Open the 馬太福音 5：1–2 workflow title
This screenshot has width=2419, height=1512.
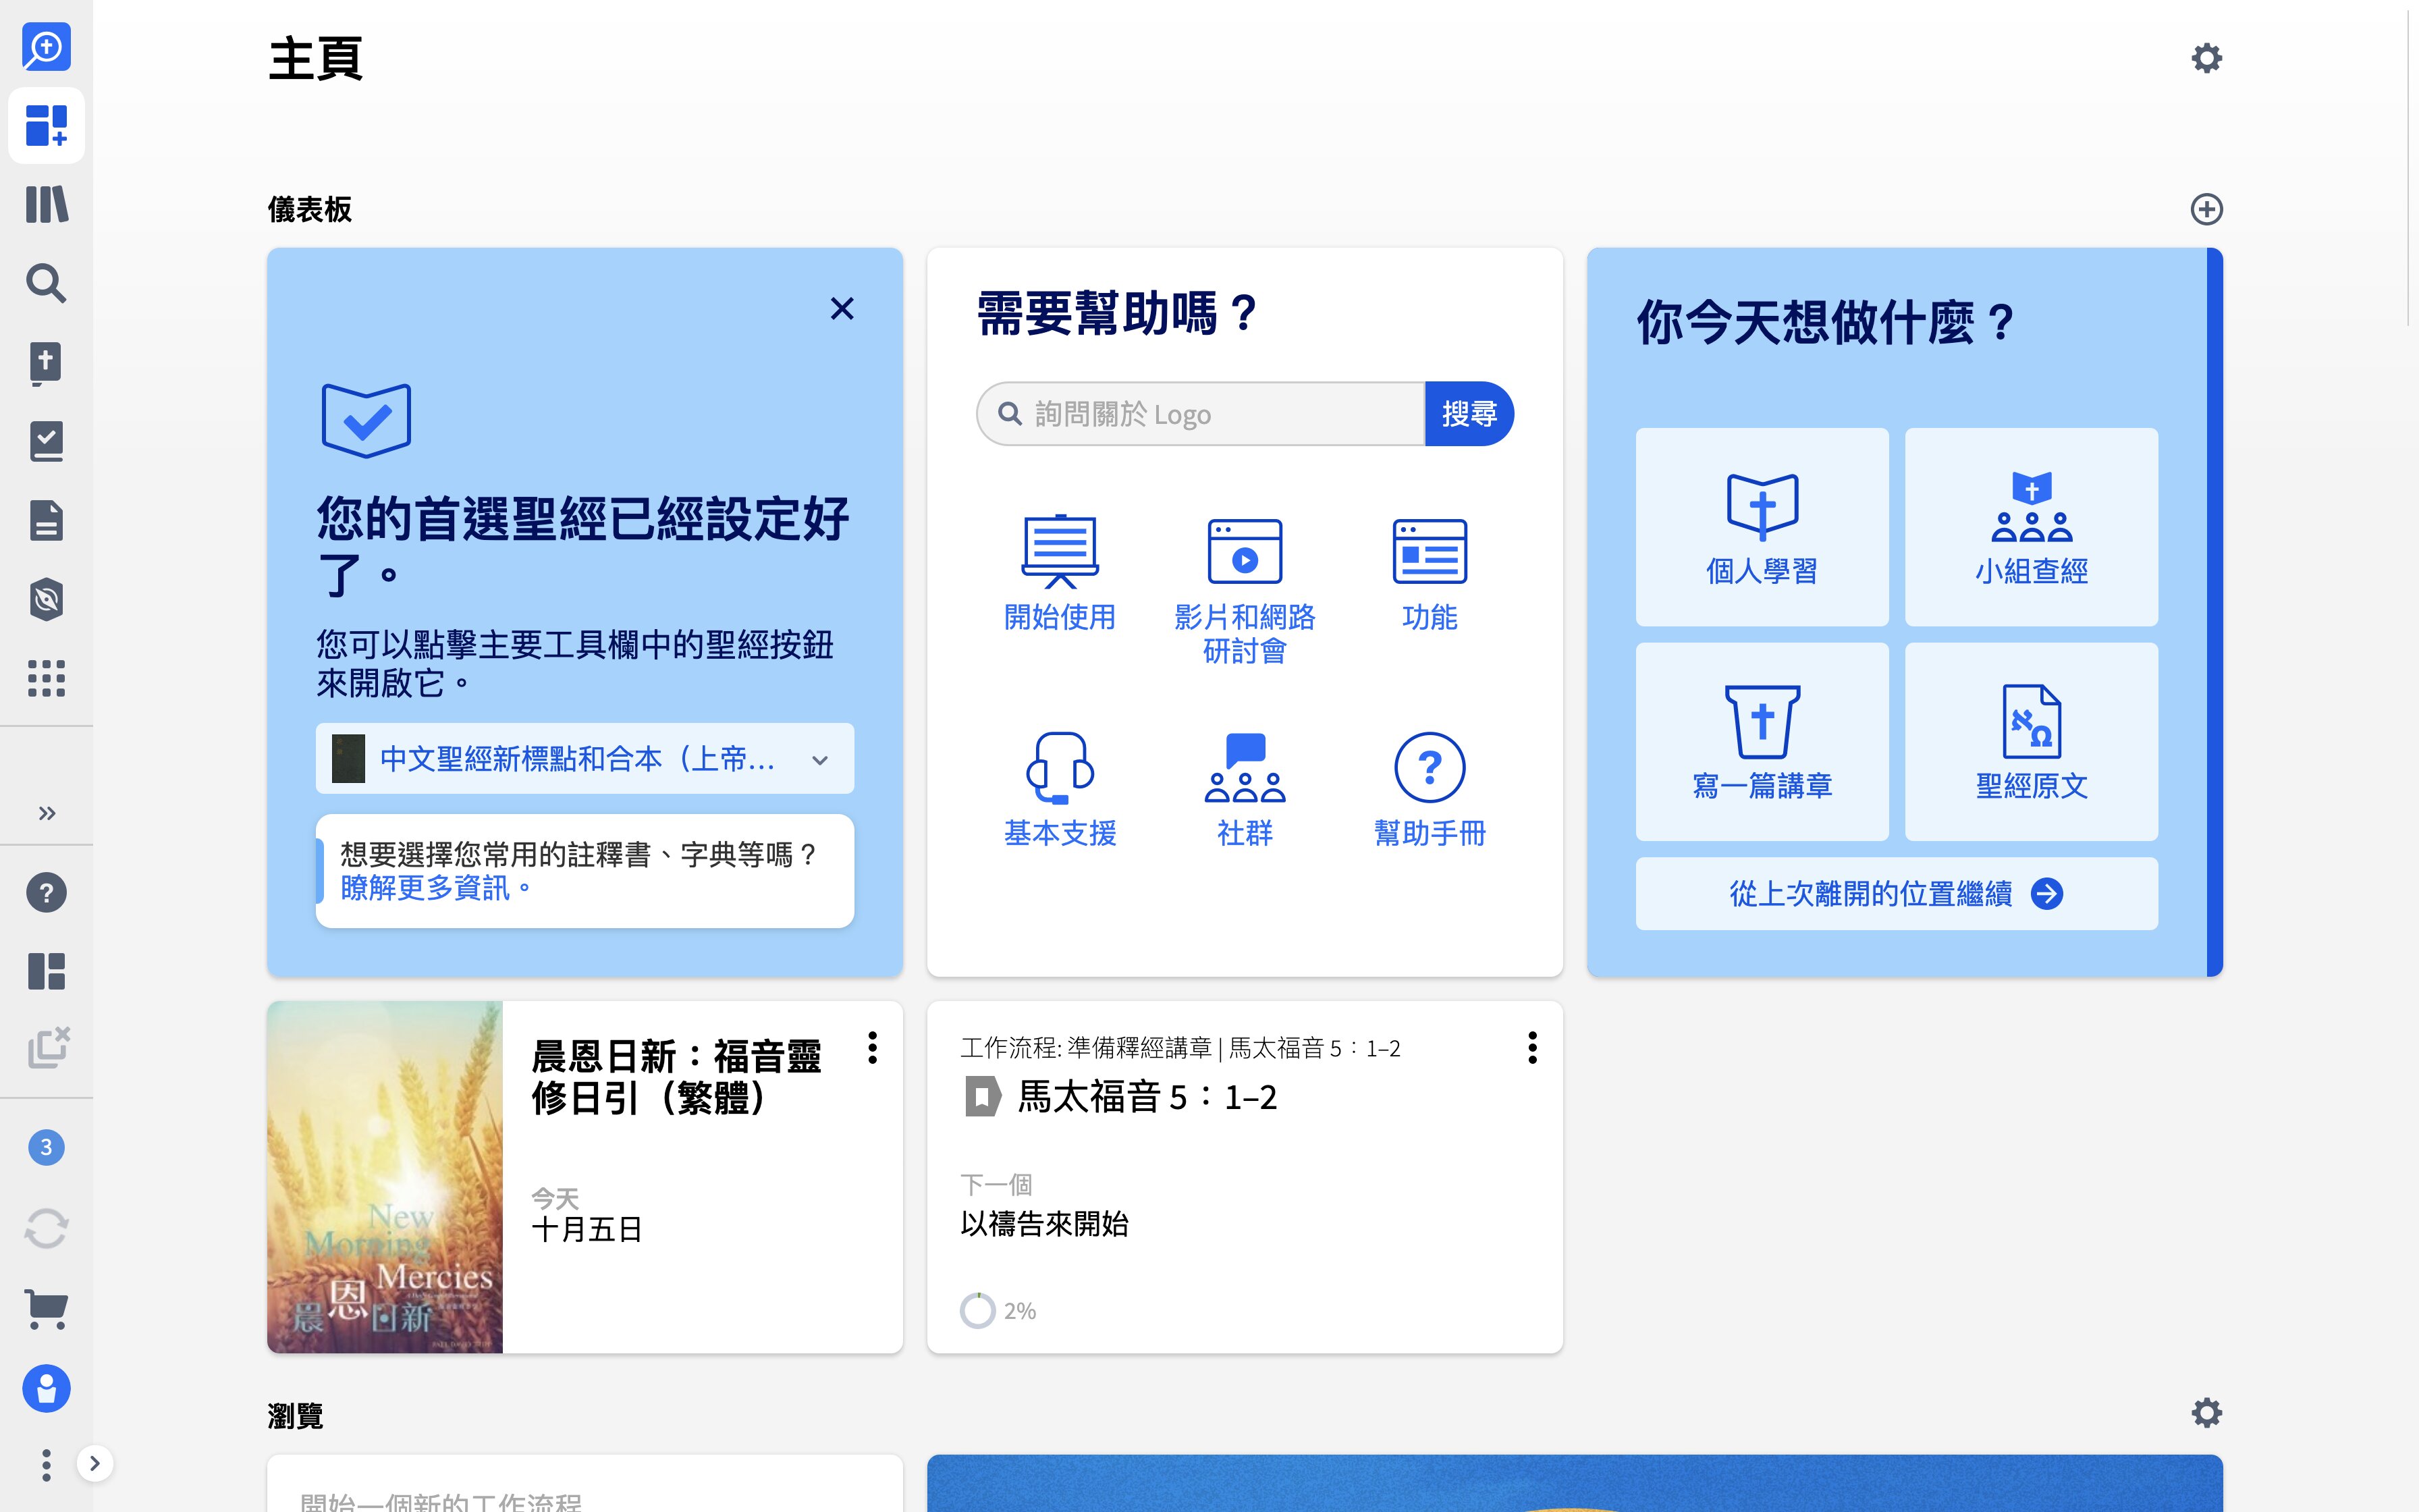tap(1147, 1097)
